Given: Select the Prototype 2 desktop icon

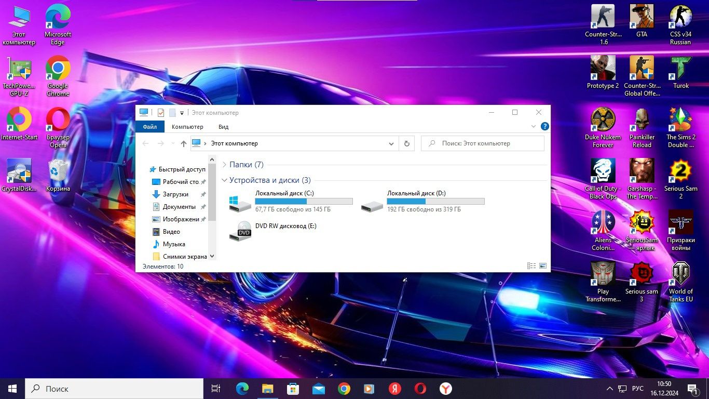Looking at the screenshot, I should [603, 72].
